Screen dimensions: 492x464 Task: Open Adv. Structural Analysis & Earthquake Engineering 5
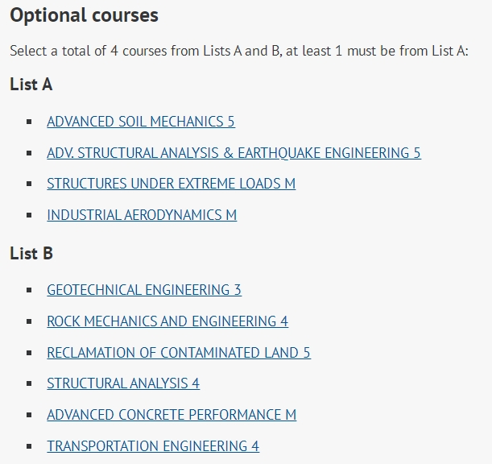[x=234, y=153]
